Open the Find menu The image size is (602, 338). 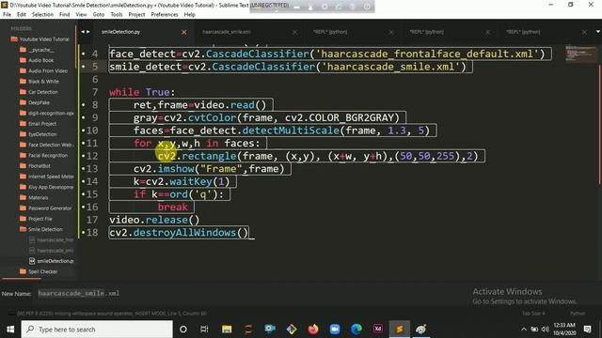pos(65,15)
